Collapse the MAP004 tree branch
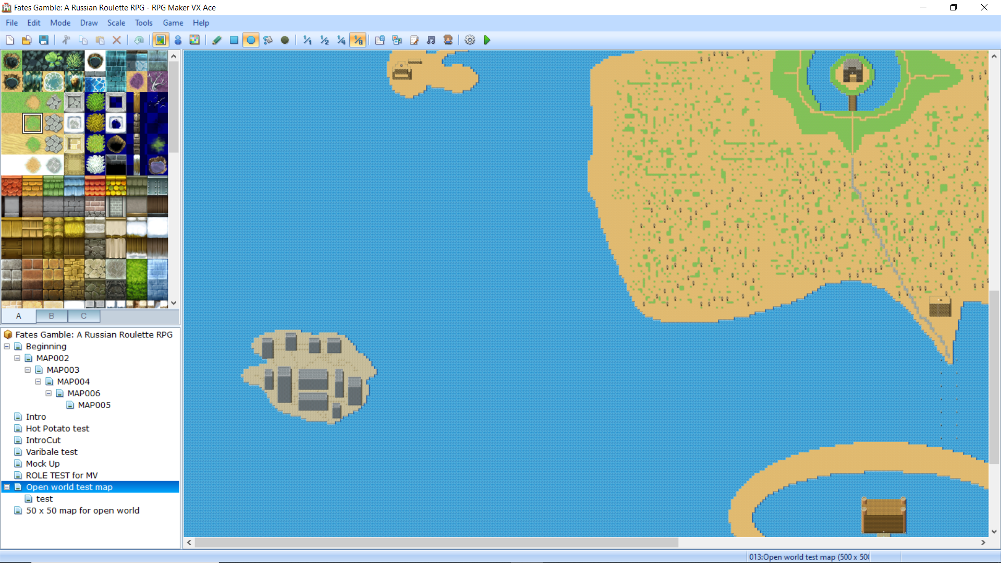The height and width of the screenshot is (563, 1001). point(38,382)
